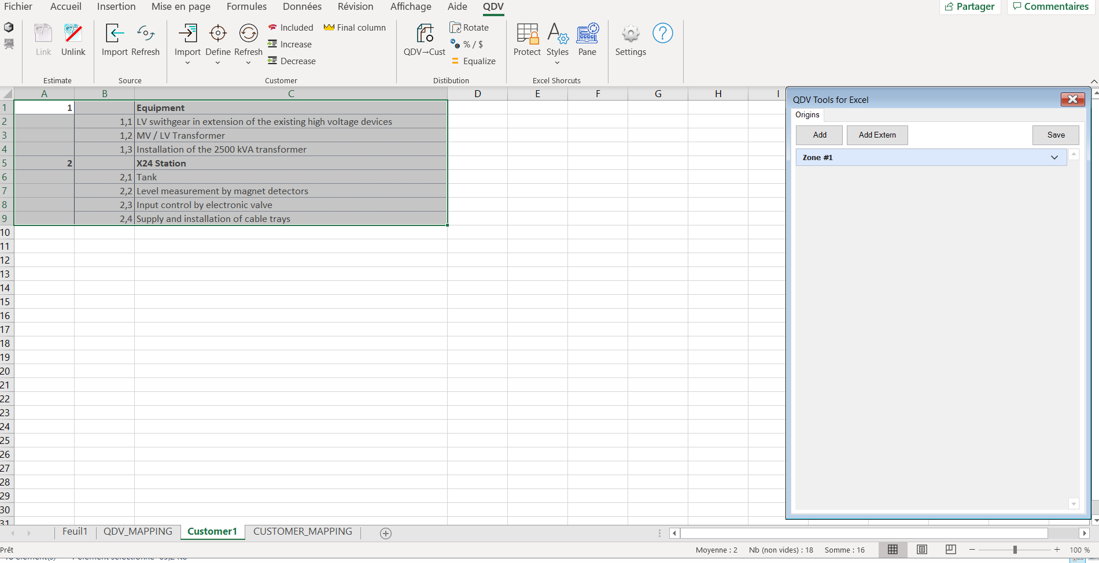Select the 'Supply and installation of cable trays' cell
This screenshot has height=563, width=1099.
[291, 219]
